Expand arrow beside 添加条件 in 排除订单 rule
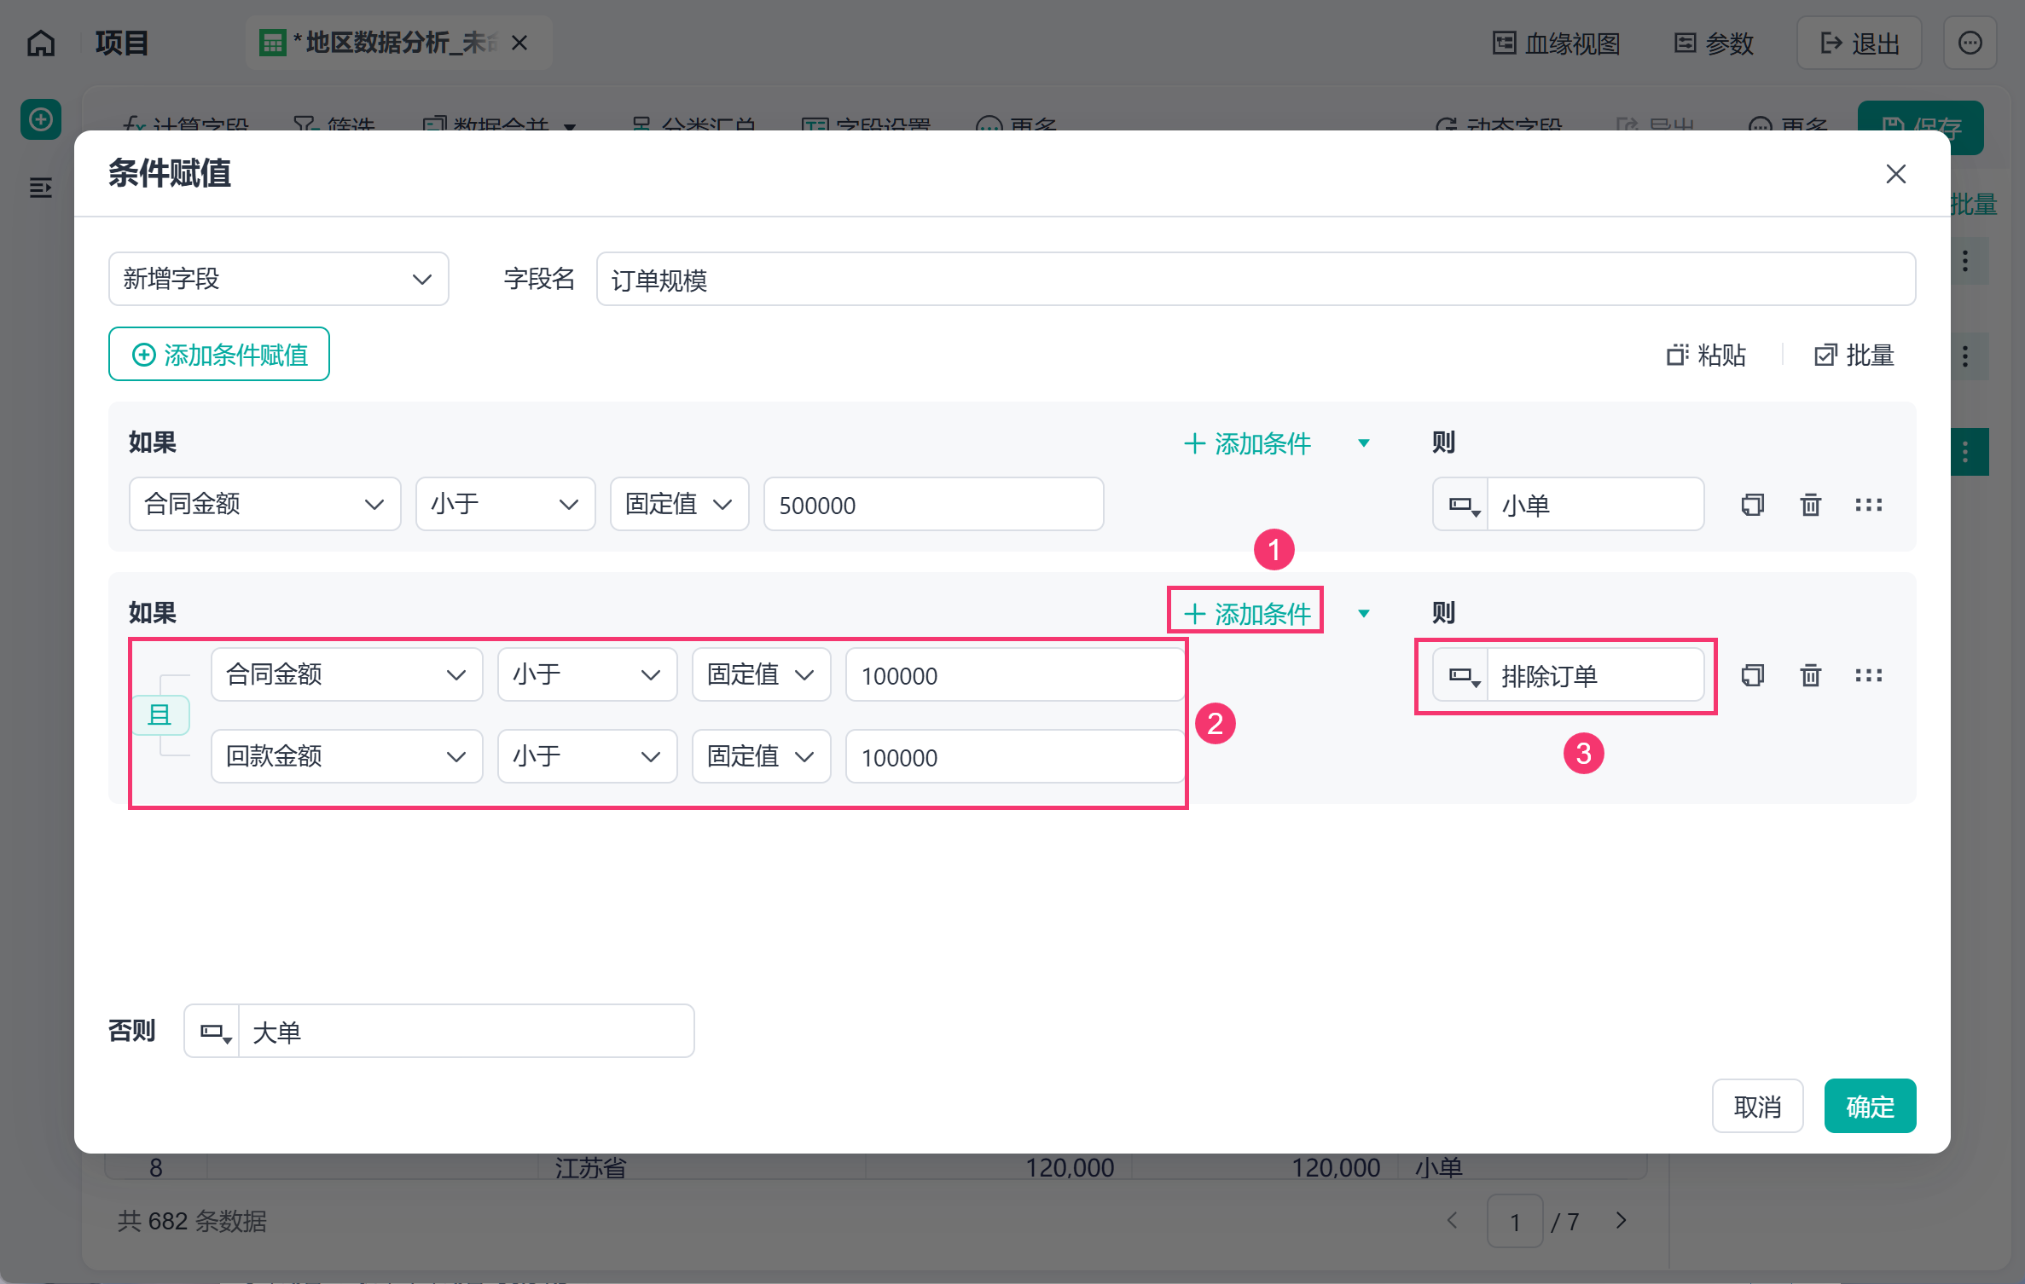This screenshot has width=2025, height=1284. [x=1364, y=614]
